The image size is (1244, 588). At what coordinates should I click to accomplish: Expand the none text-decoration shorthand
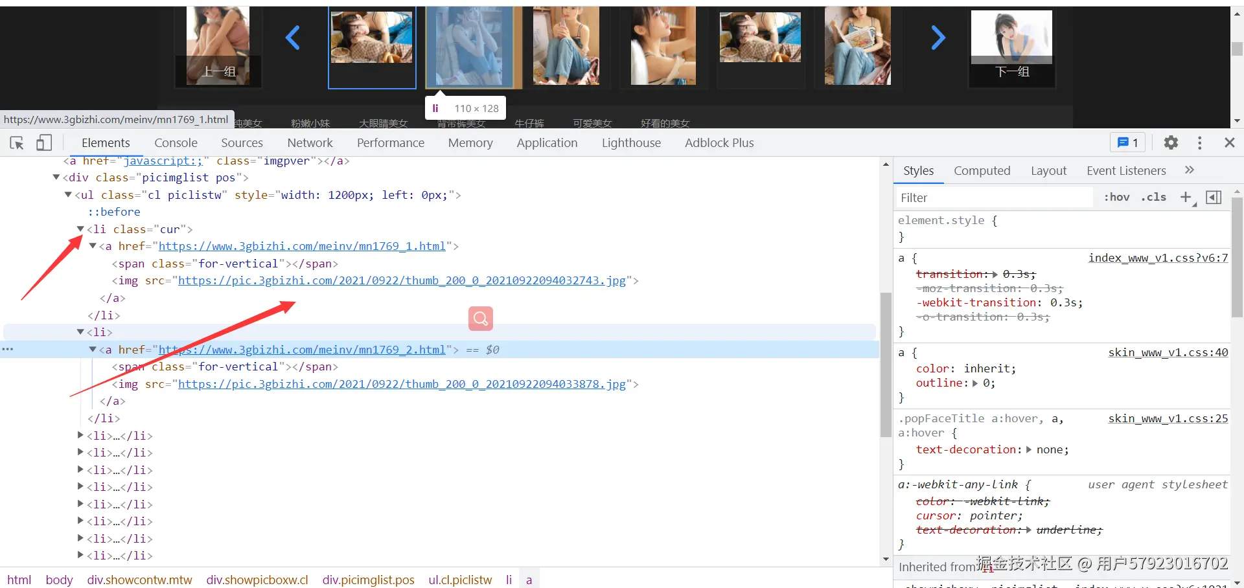tap(1028, 449)
